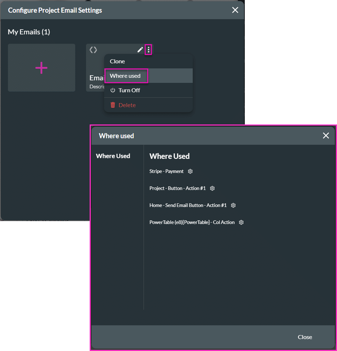
Task: Click the Home - Send Email Button - Action #1 entry
Action: click(188, 206)
